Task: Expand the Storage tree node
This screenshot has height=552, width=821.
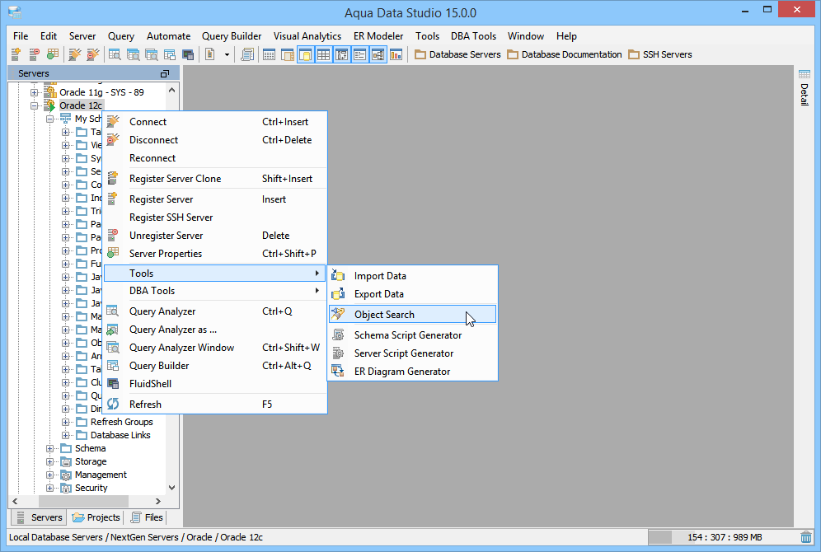Action: point(49,461)
